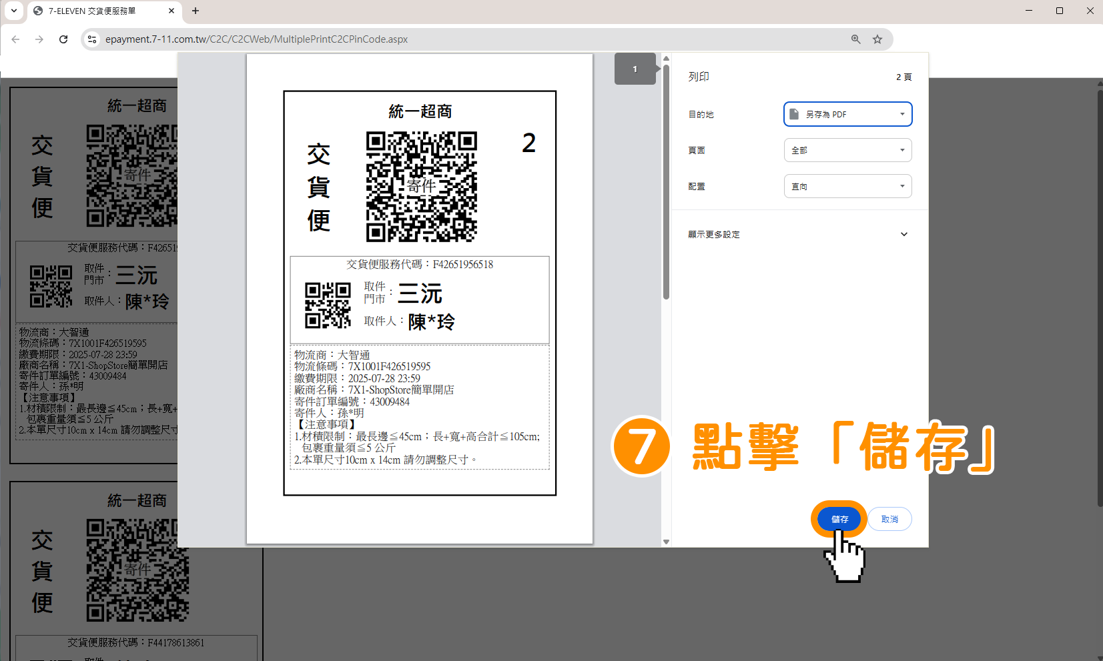Click 繳費期限：2025-07-28 23:59 in preview
1103x661 pixels.
tap(357, 378)
